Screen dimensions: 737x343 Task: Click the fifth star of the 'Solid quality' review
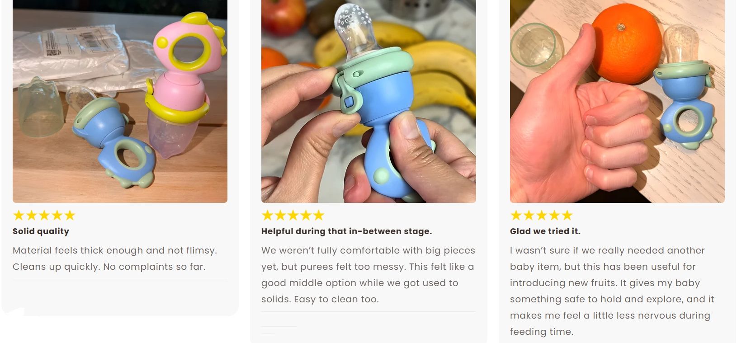[x=70, y=215]
